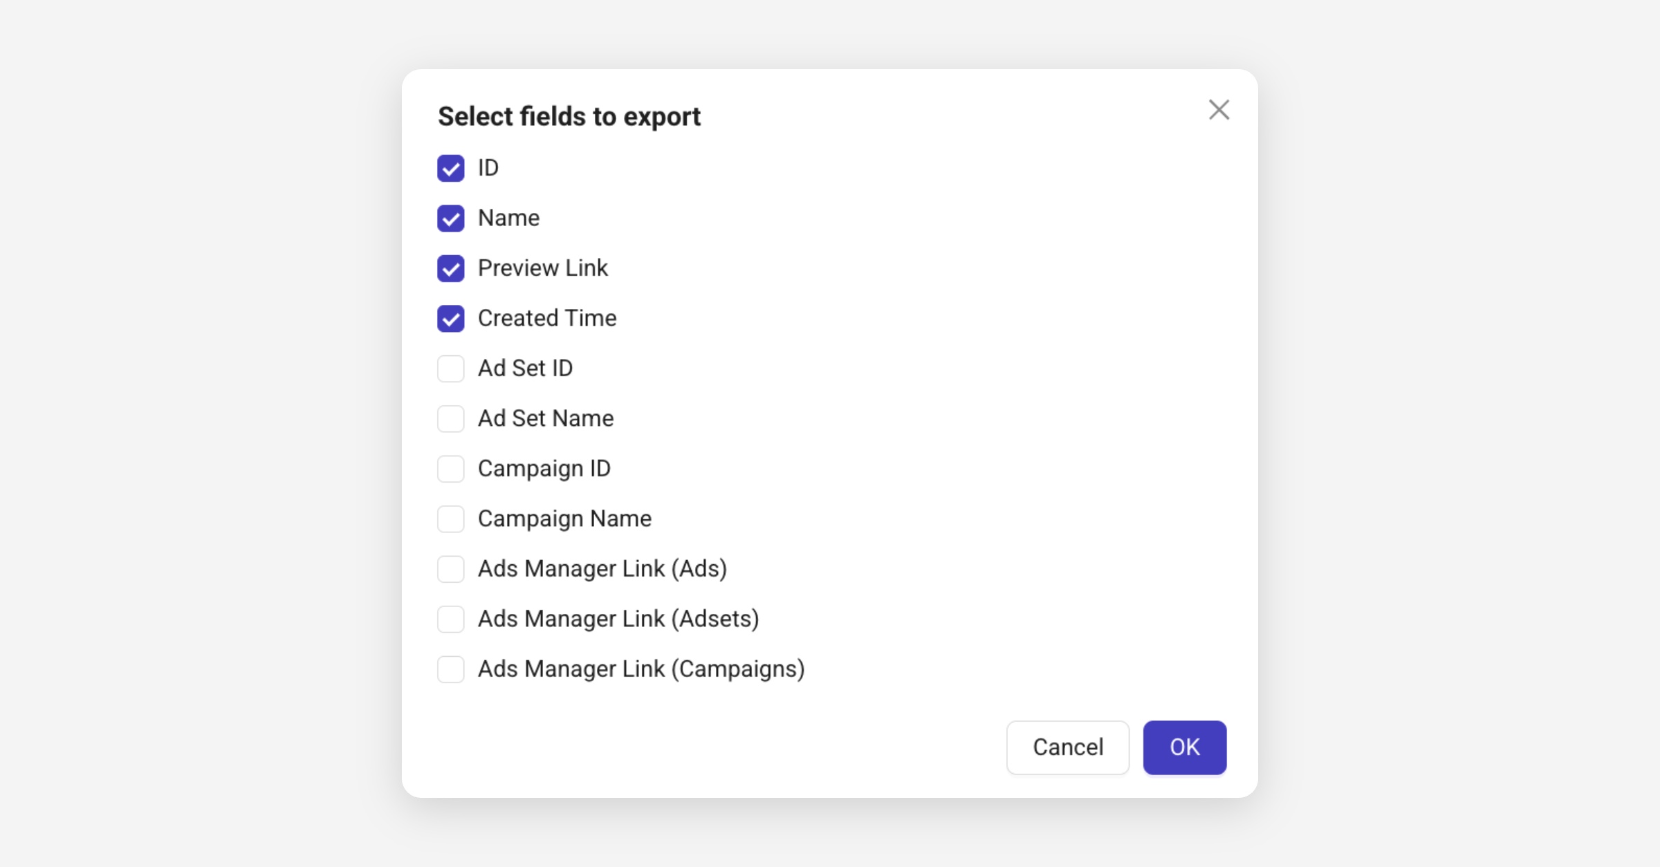Screen dimensions: 1660x867
Task: Check Ads Manager Link (Ads) box
Action: (x=451, y=569)
